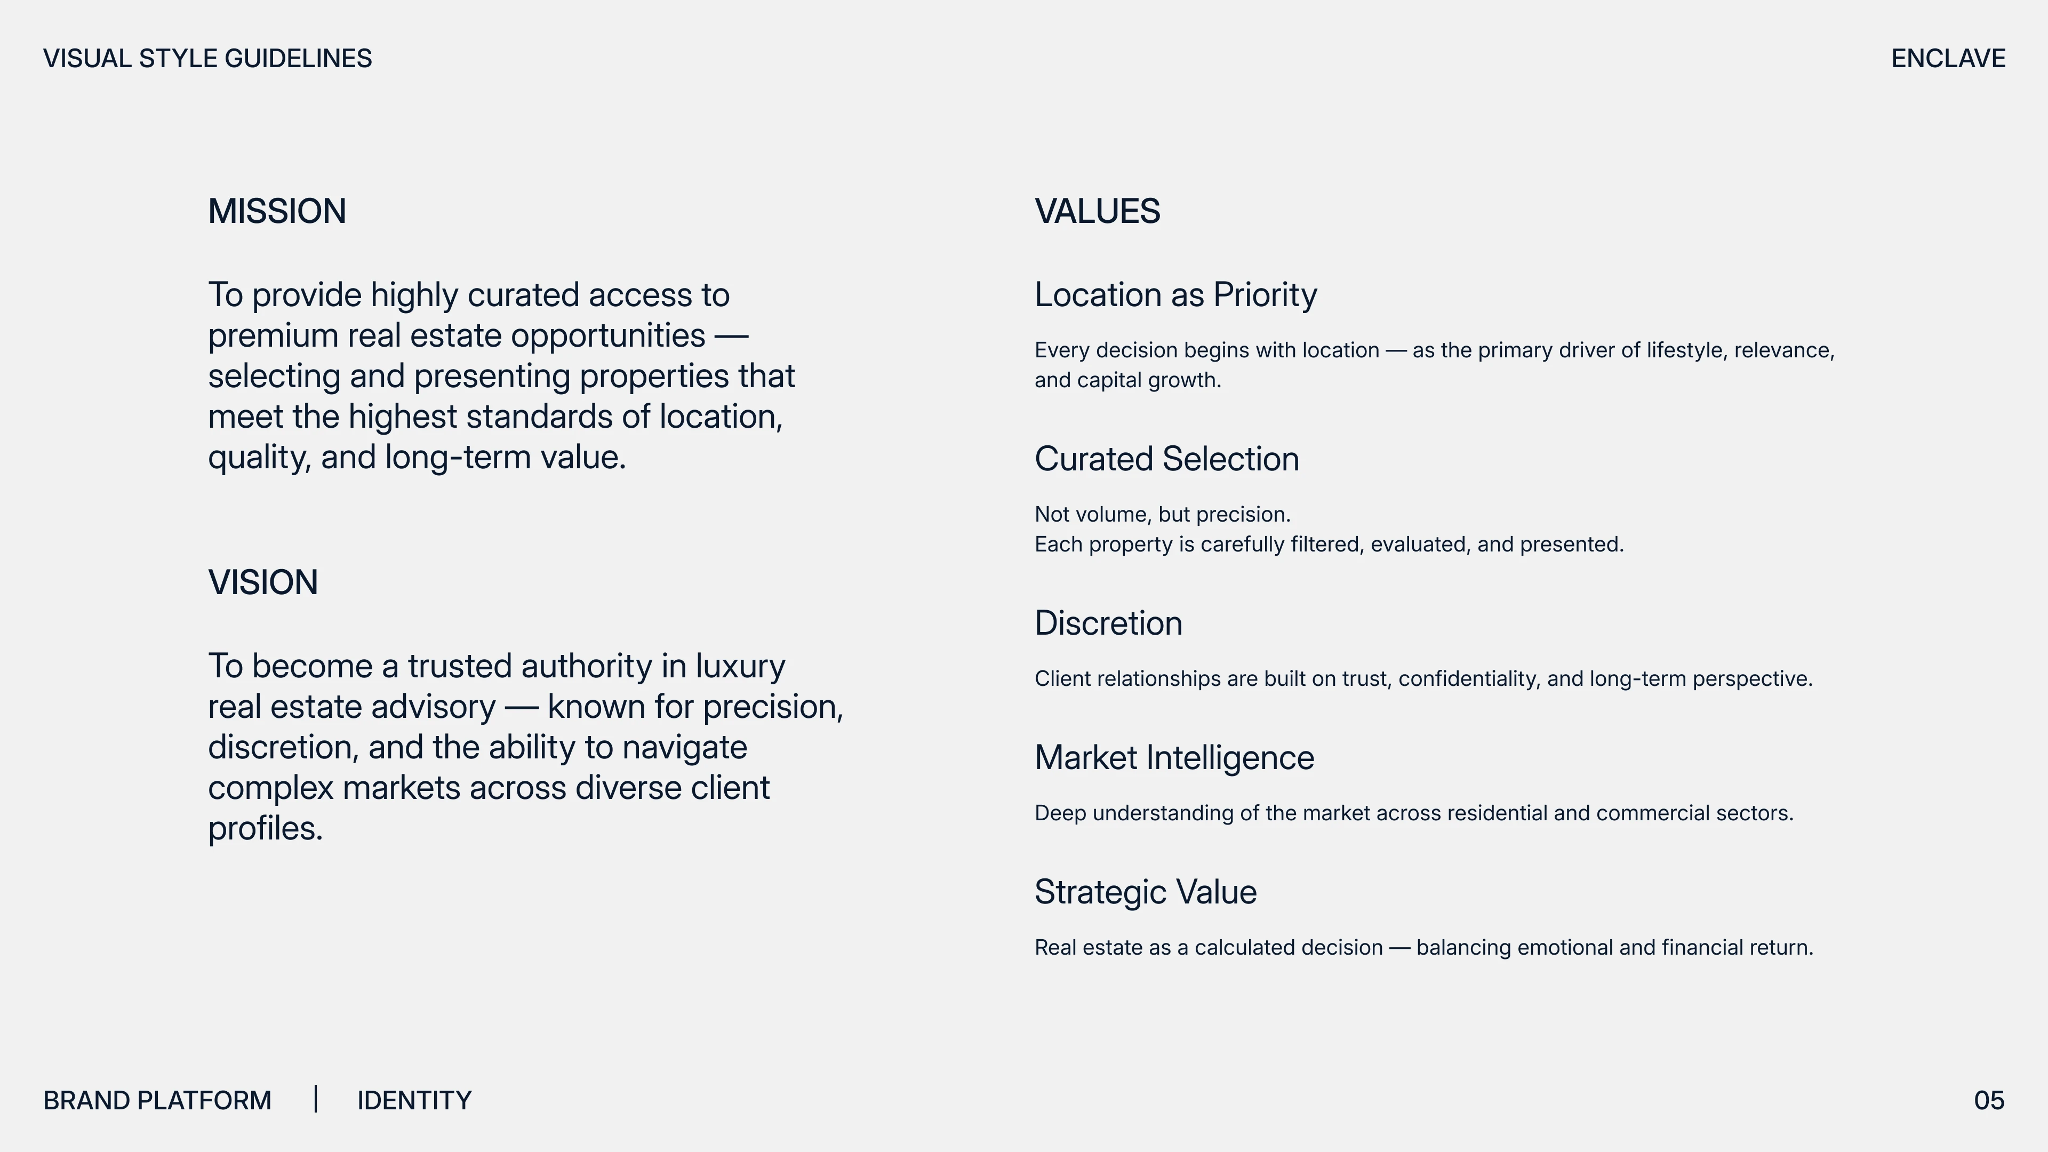2048x1152 pixels.
Task: Select the VALUES heading
Action: click(1097, 212)
